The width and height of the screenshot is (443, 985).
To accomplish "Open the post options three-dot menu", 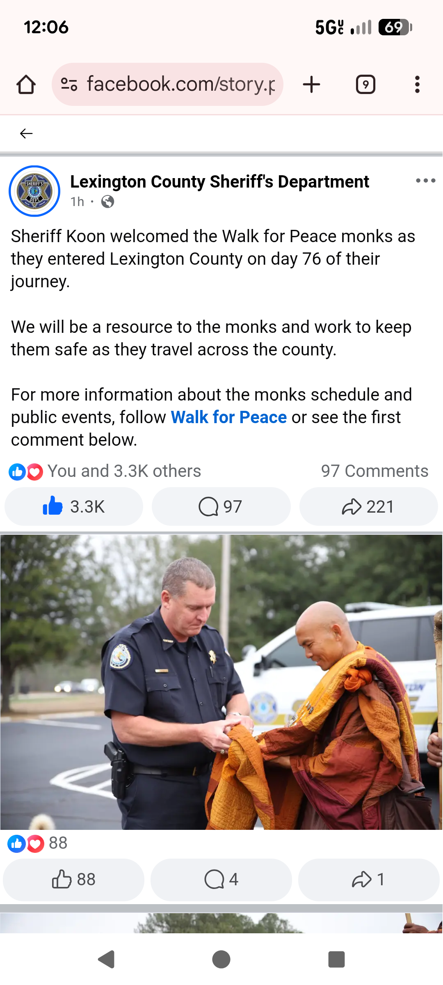I will [x=425, y=181].
